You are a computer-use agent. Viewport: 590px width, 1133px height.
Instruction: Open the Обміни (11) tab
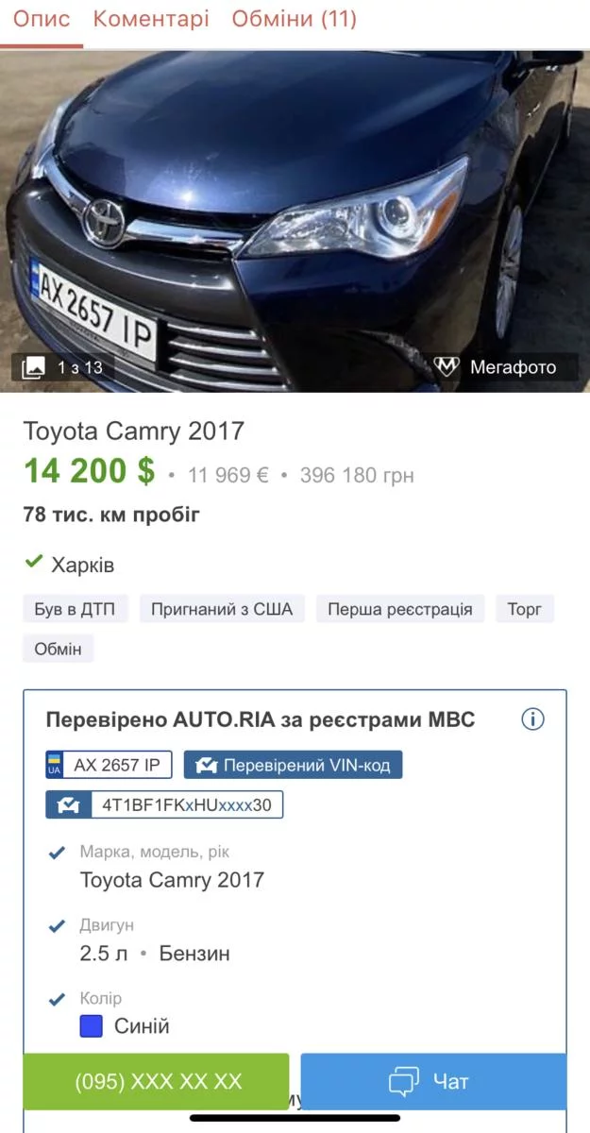point(294,19)
